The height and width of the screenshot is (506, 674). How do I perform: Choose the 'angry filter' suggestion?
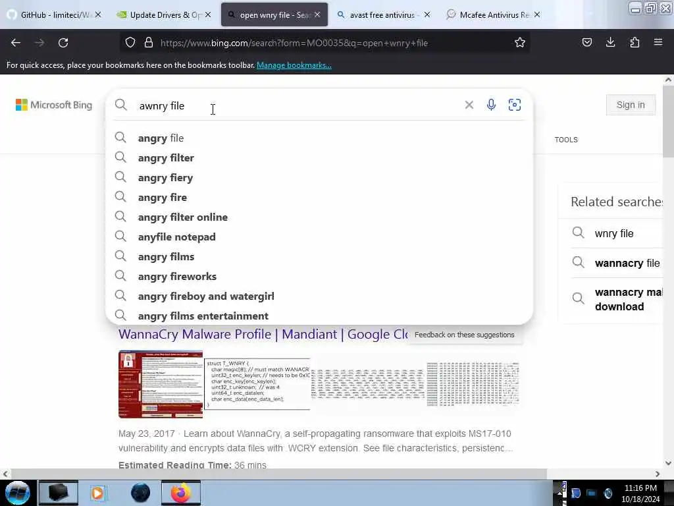click(x=319, y=158)
